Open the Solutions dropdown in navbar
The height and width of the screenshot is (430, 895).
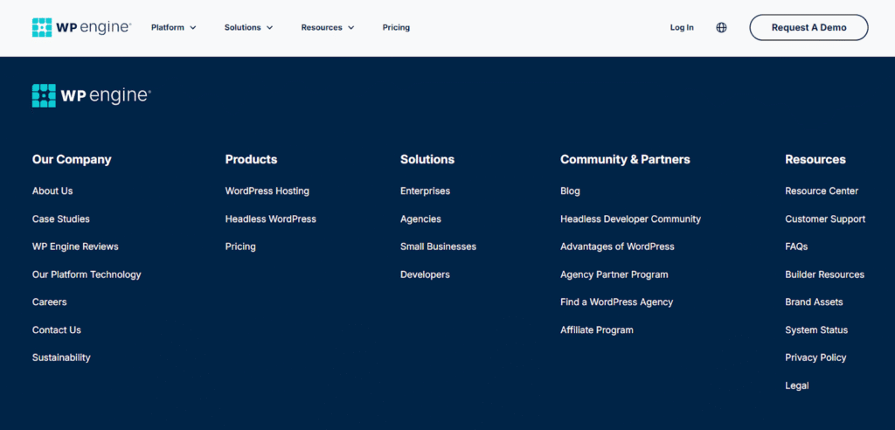(248, 28)
